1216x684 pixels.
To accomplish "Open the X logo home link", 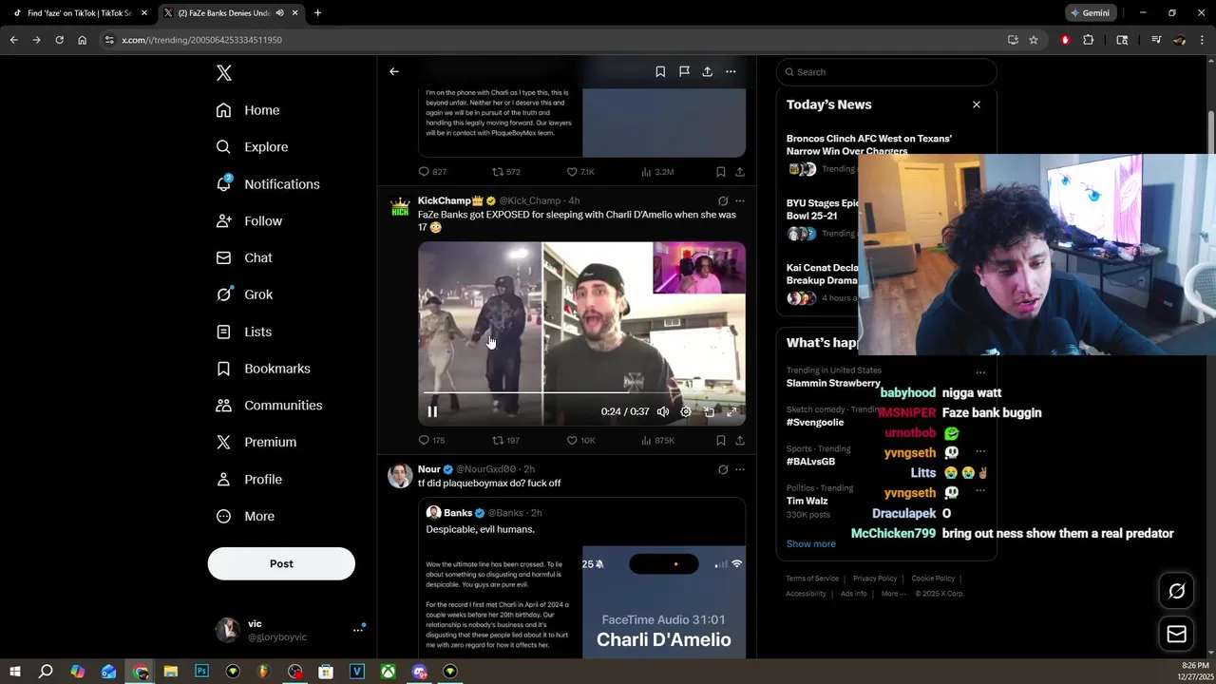I will click(x=223, y=73).
